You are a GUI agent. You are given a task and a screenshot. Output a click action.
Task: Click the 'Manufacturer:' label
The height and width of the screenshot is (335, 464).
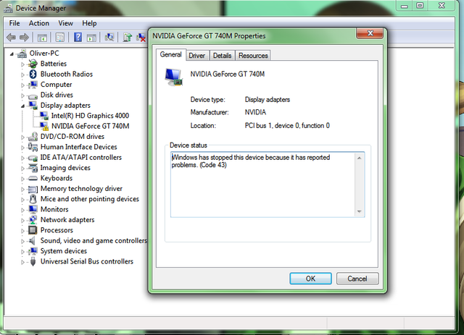(210, 112)
